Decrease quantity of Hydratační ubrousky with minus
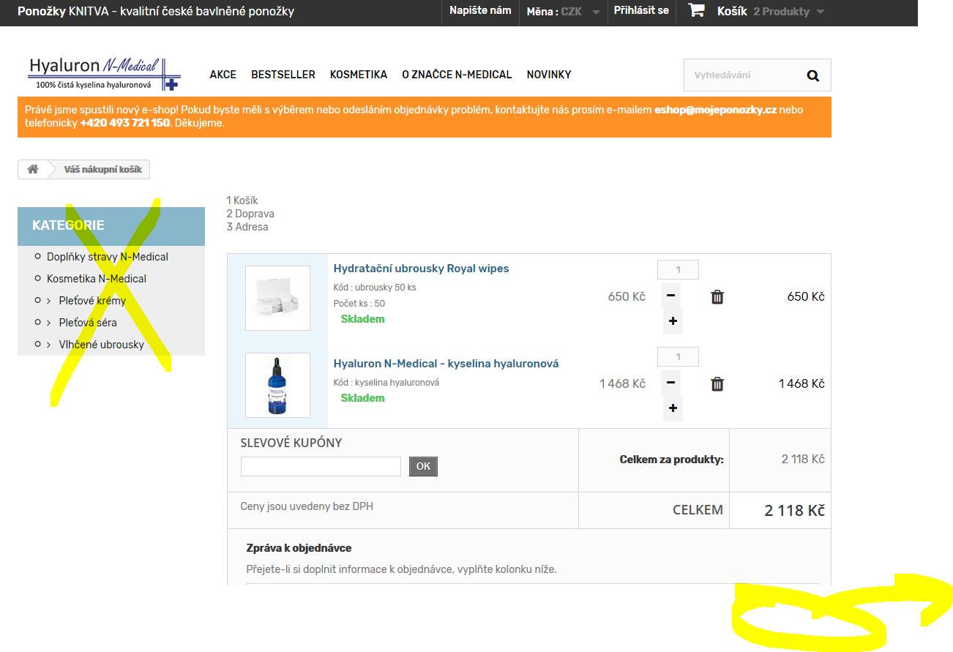 pyautogui.click(x=670, y=296)
